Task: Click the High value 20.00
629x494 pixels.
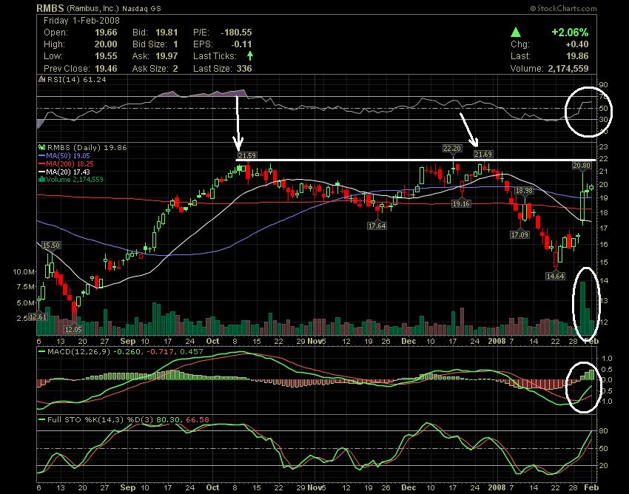Action: [106, 44]
